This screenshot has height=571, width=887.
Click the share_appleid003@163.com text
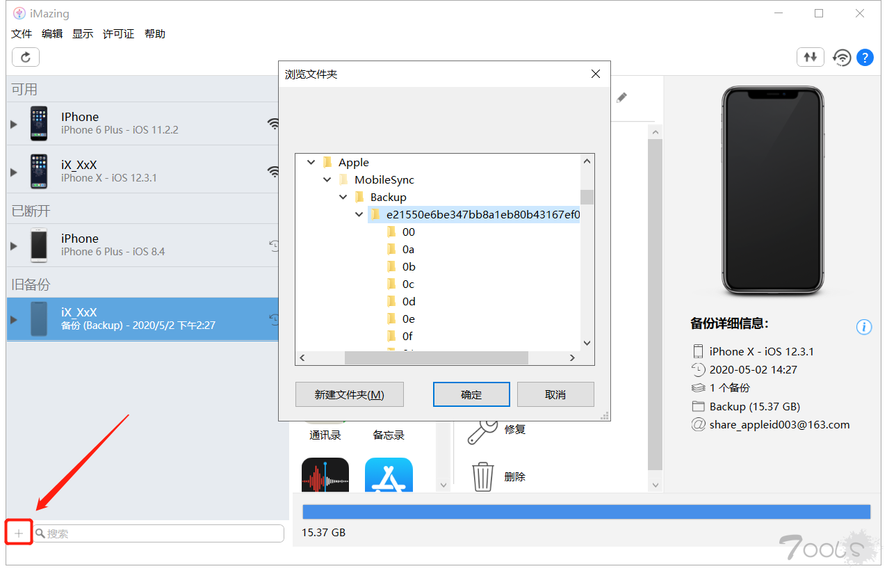[779, 424]
